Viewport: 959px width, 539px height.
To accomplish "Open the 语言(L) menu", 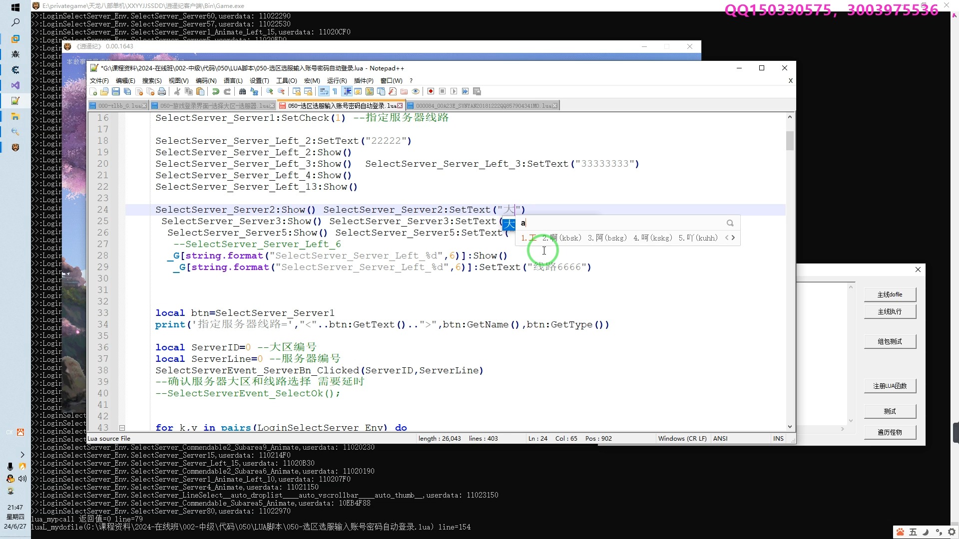I will pos(233,80).
